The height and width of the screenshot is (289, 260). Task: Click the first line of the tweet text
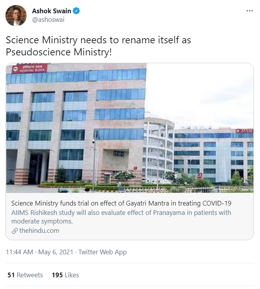[x=98, y=40]
